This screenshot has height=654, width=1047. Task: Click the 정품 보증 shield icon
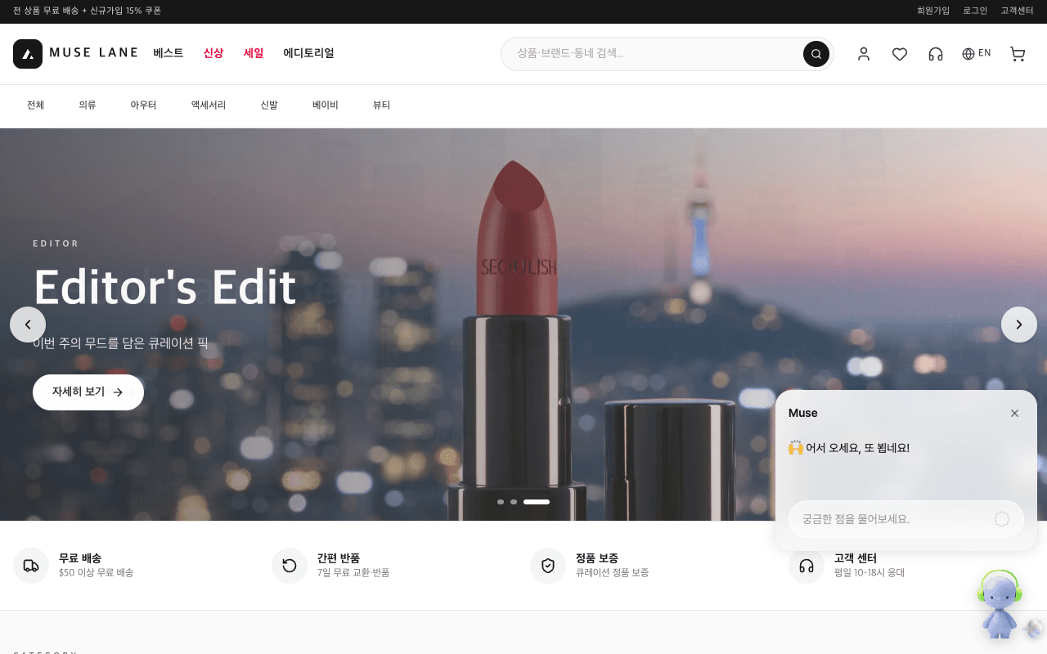click(x=548, y=566)
